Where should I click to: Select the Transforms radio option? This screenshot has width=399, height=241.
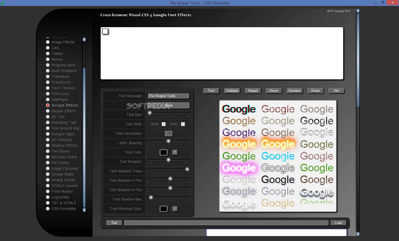48,82
